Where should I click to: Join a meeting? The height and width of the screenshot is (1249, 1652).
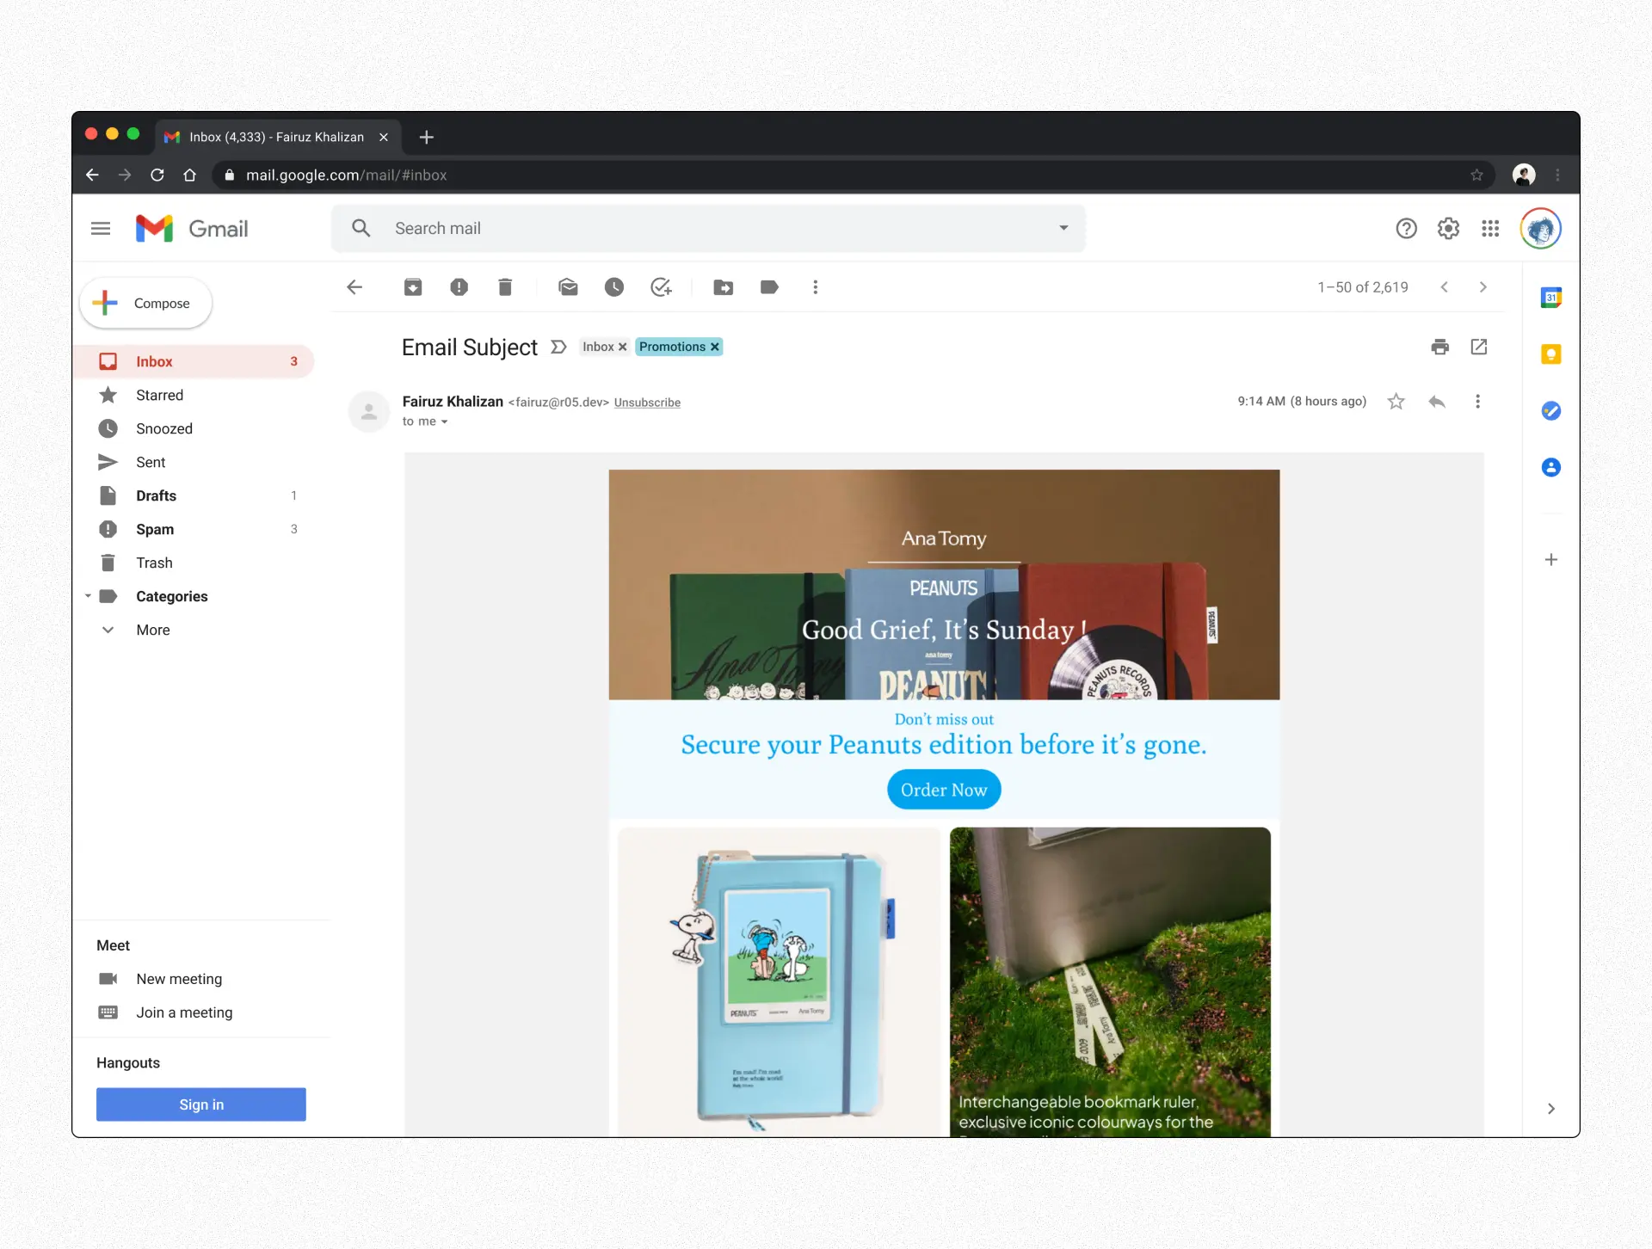(184, 1012)
